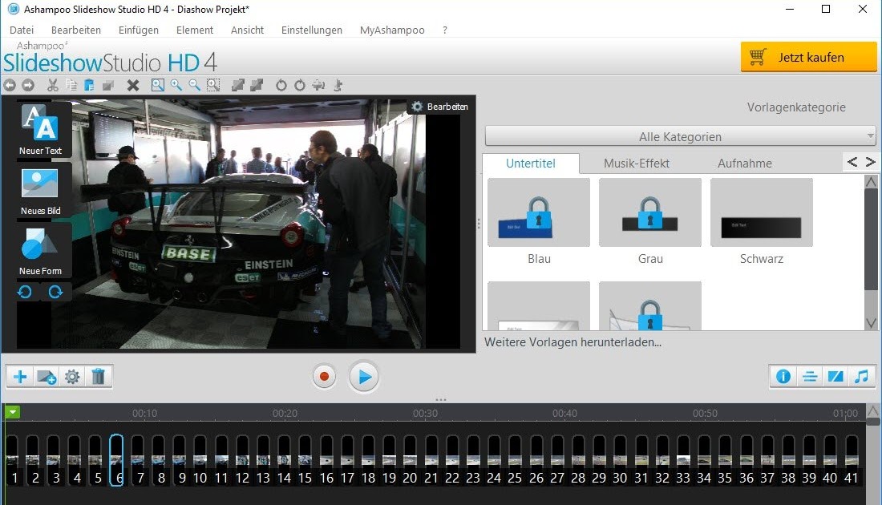
Task: Start recording with the red button
Action: point(324,376)
